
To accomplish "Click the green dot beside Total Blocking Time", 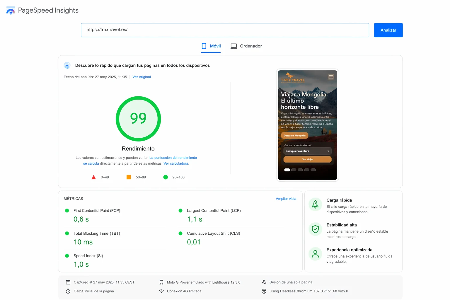I will (x=67, y=233).
